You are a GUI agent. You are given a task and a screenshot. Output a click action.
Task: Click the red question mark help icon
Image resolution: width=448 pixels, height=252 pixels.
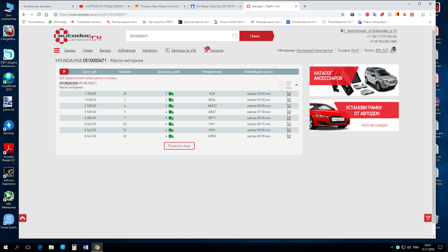(64, 72)
